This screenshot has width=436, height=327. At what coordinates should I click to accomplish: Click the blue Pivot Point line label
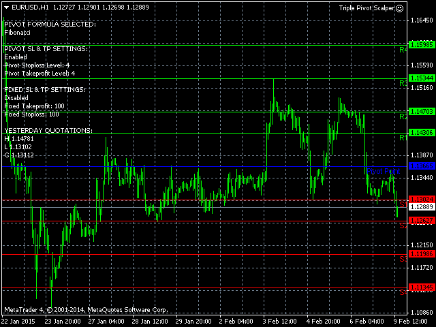[x=383, y=171]
